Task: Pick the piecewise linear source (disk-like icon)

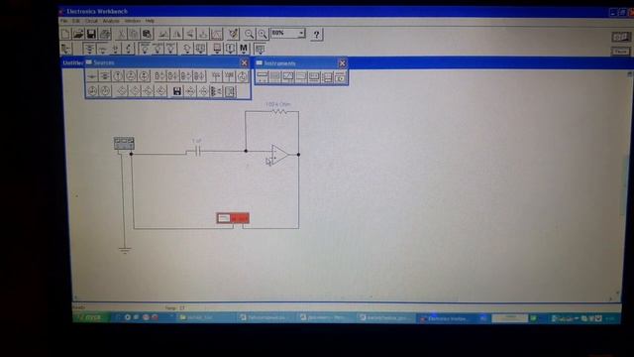Action: click(176, 91)
